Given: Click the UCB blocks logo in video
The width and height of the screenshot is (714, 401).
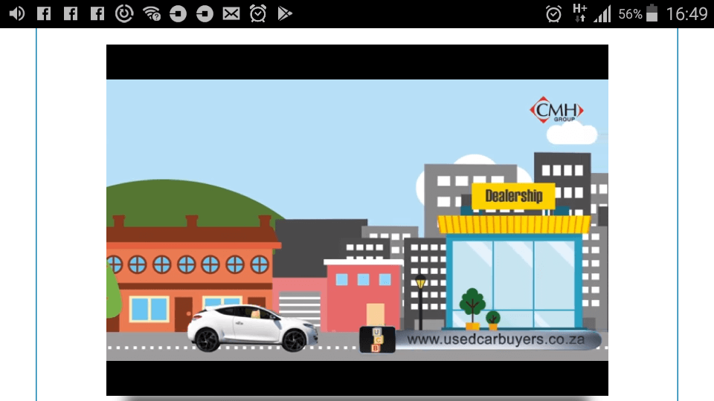Looking at the screenshot, I should (x=377, y=339).
